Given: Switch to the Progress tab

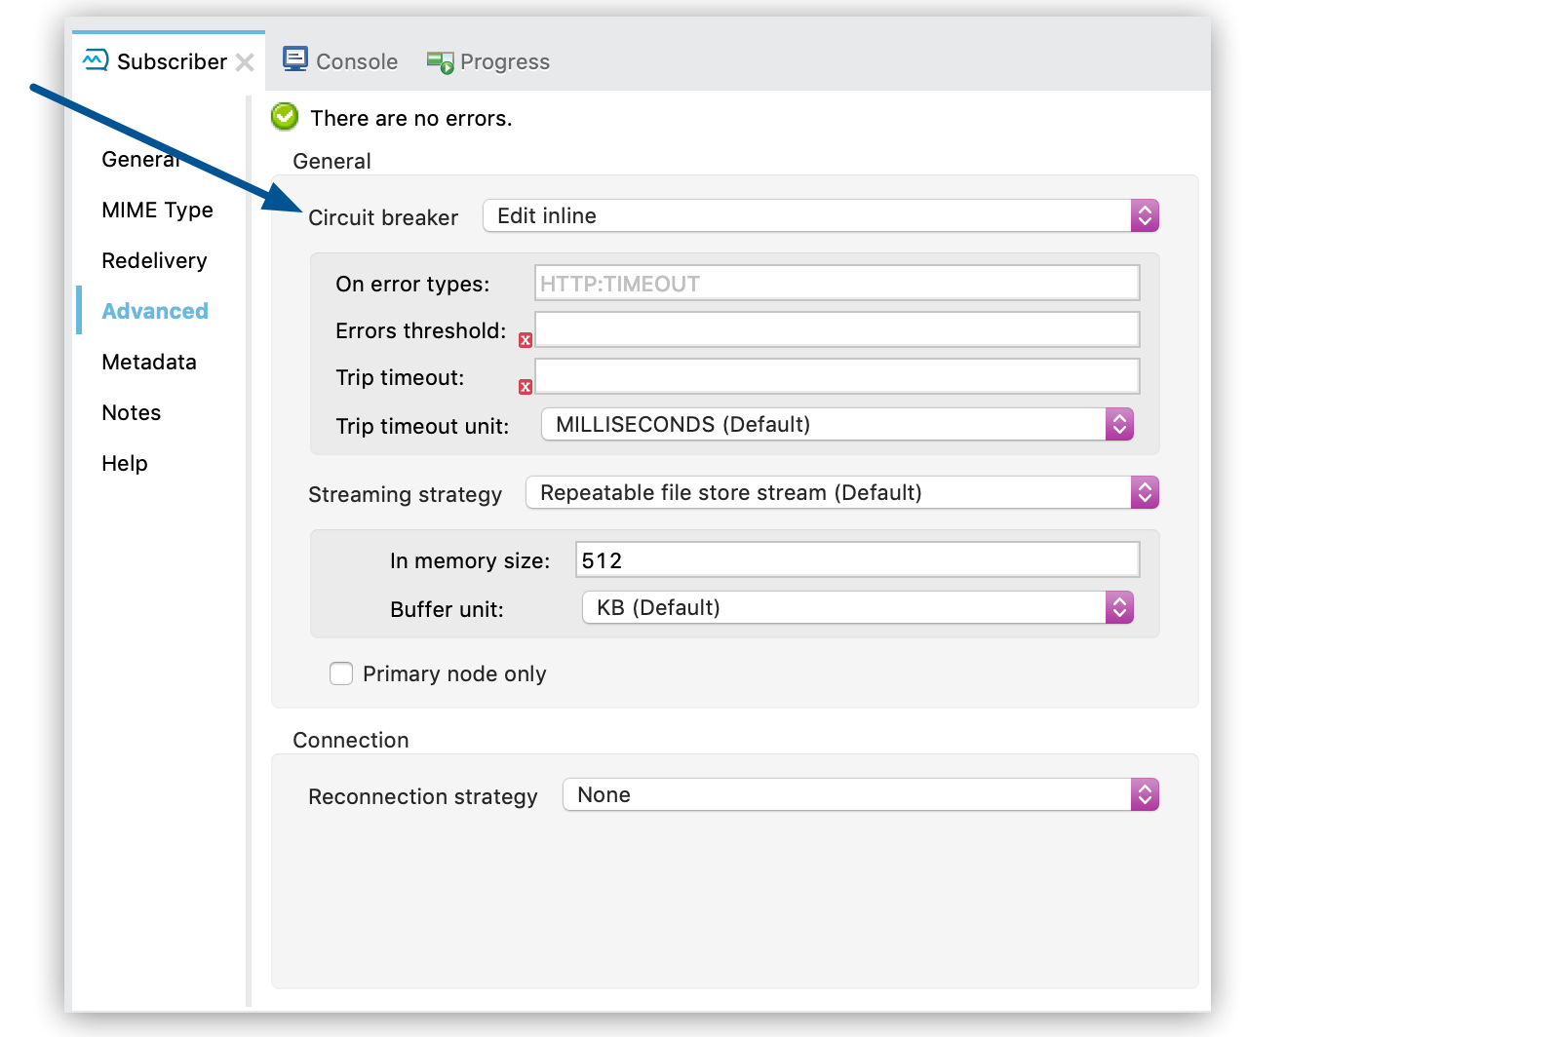Looking at the screenshot, I should pos(504,61).
